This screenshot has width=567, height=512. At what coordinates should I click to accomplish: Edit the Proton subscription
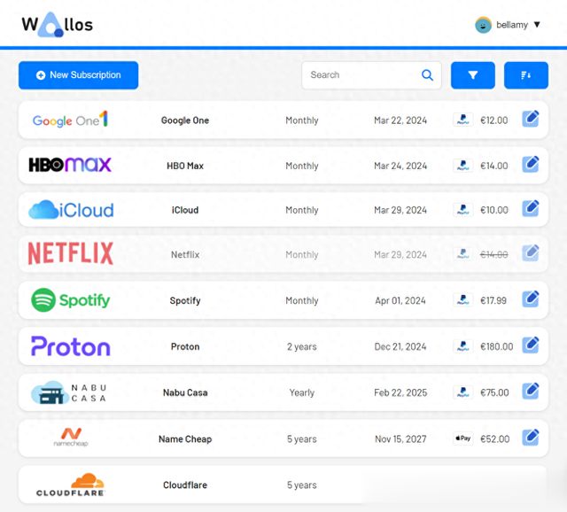tap(531, 345)
